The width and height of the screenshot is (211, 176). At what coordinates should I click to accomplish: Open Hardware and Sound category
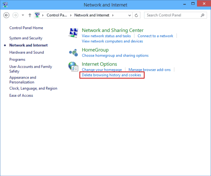(x=26, y=52)
